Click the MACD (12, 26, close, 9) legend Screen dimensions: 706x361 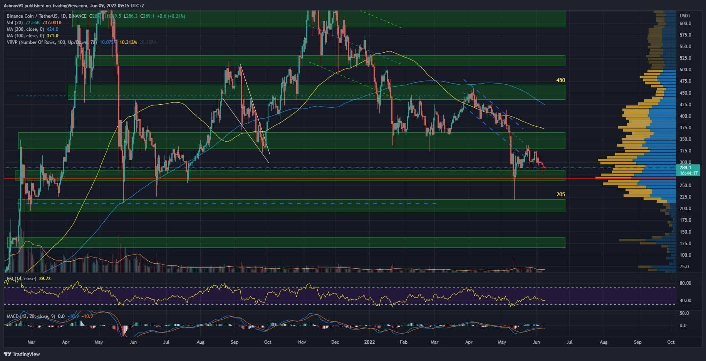coord(31,316)
